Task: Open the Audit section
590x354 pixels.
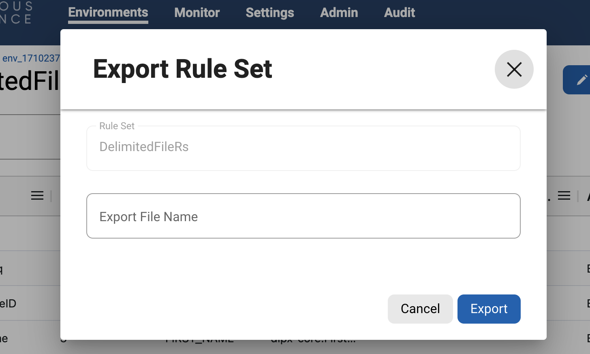Action: [x=399, y=13]
